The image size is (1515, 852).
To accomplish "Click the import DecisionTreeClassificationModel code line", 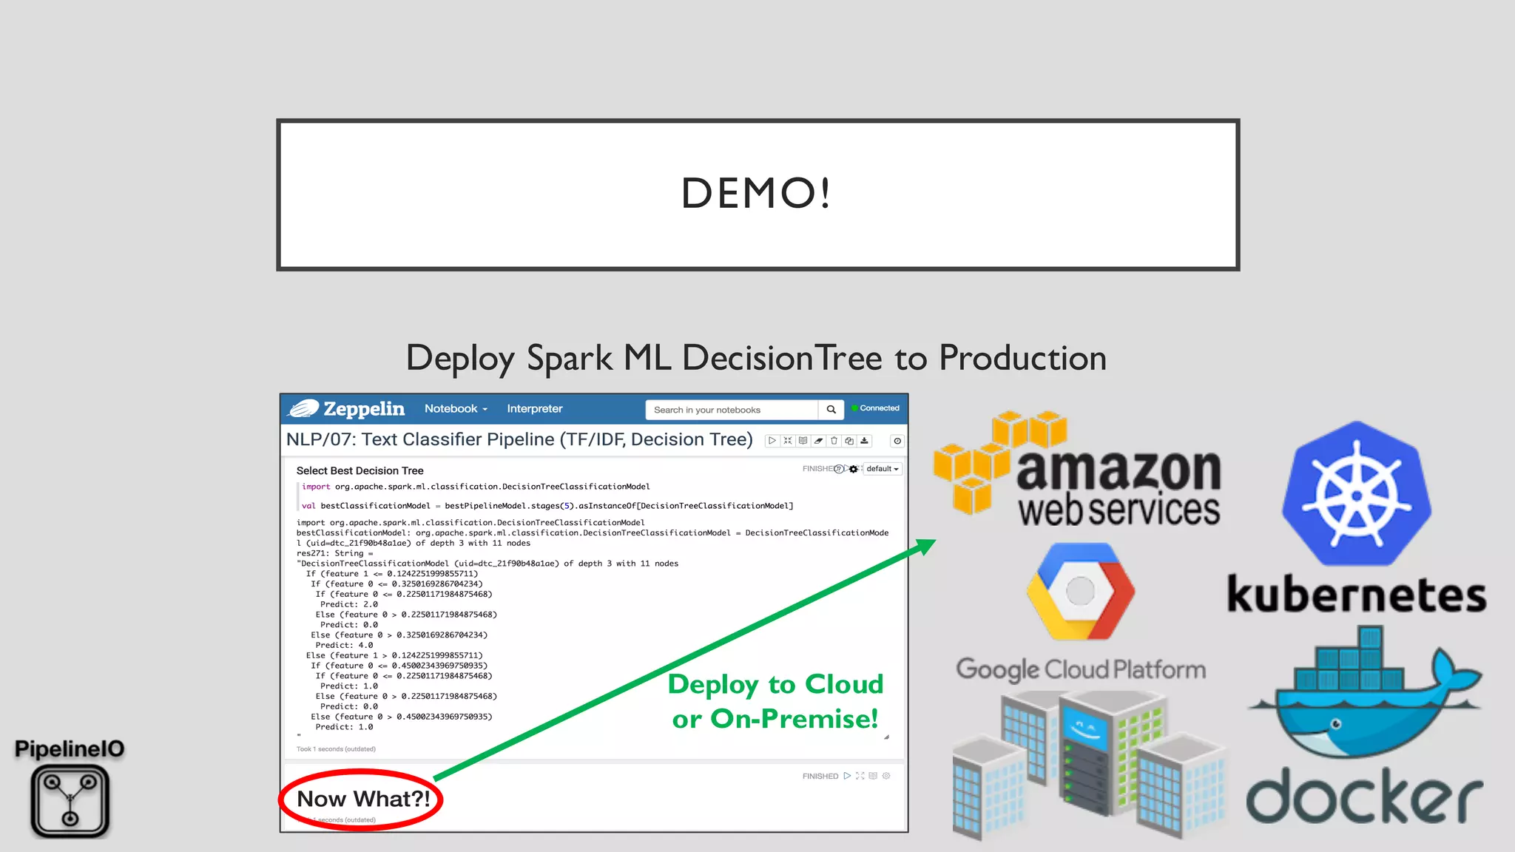I will click(476, 487).
